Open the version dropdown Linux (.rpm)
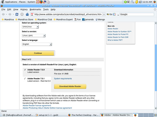 (34, 35)
